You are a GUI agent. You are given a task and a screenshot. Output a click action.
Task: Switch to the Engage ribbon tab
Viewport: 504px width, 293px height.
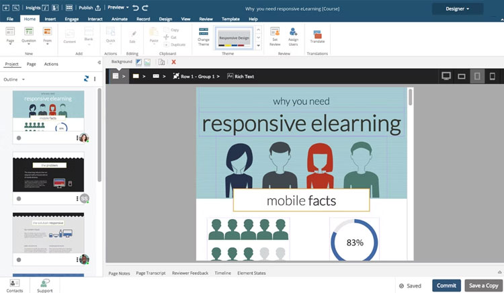click(72, 19)
